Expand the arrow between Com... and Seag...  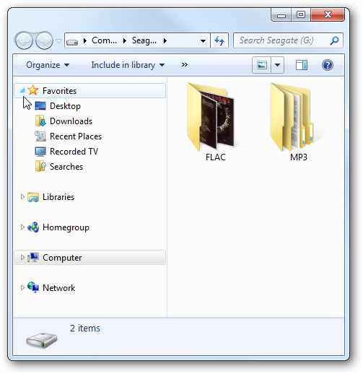click(x=125, y=40)
